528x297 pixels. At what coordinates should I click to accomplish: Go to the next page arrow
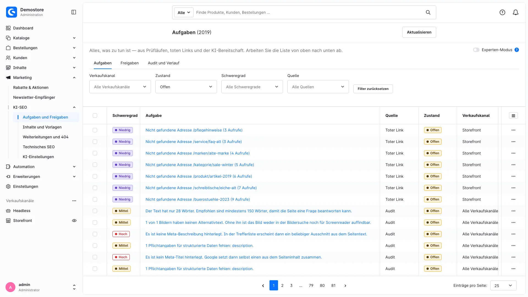pos(345,286)
